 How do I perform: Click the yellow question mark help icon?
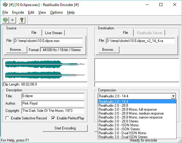pos(21,20)
